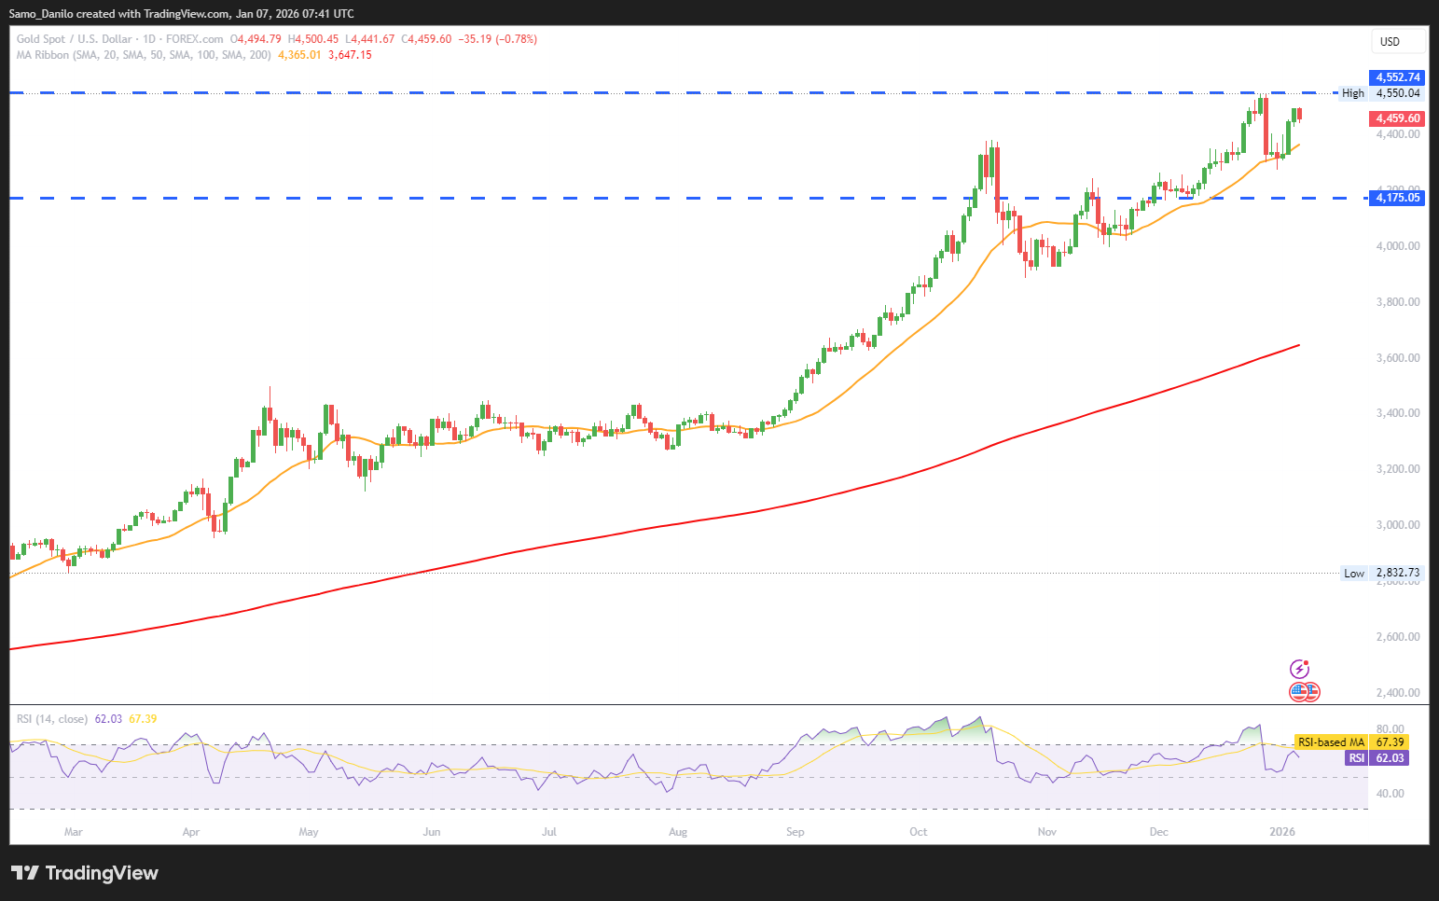The width and height of the screenshot is (1439, 901).
Task: Click the left US flag economic event icon
Action: pyautogui.click(x=1298, y=692)
